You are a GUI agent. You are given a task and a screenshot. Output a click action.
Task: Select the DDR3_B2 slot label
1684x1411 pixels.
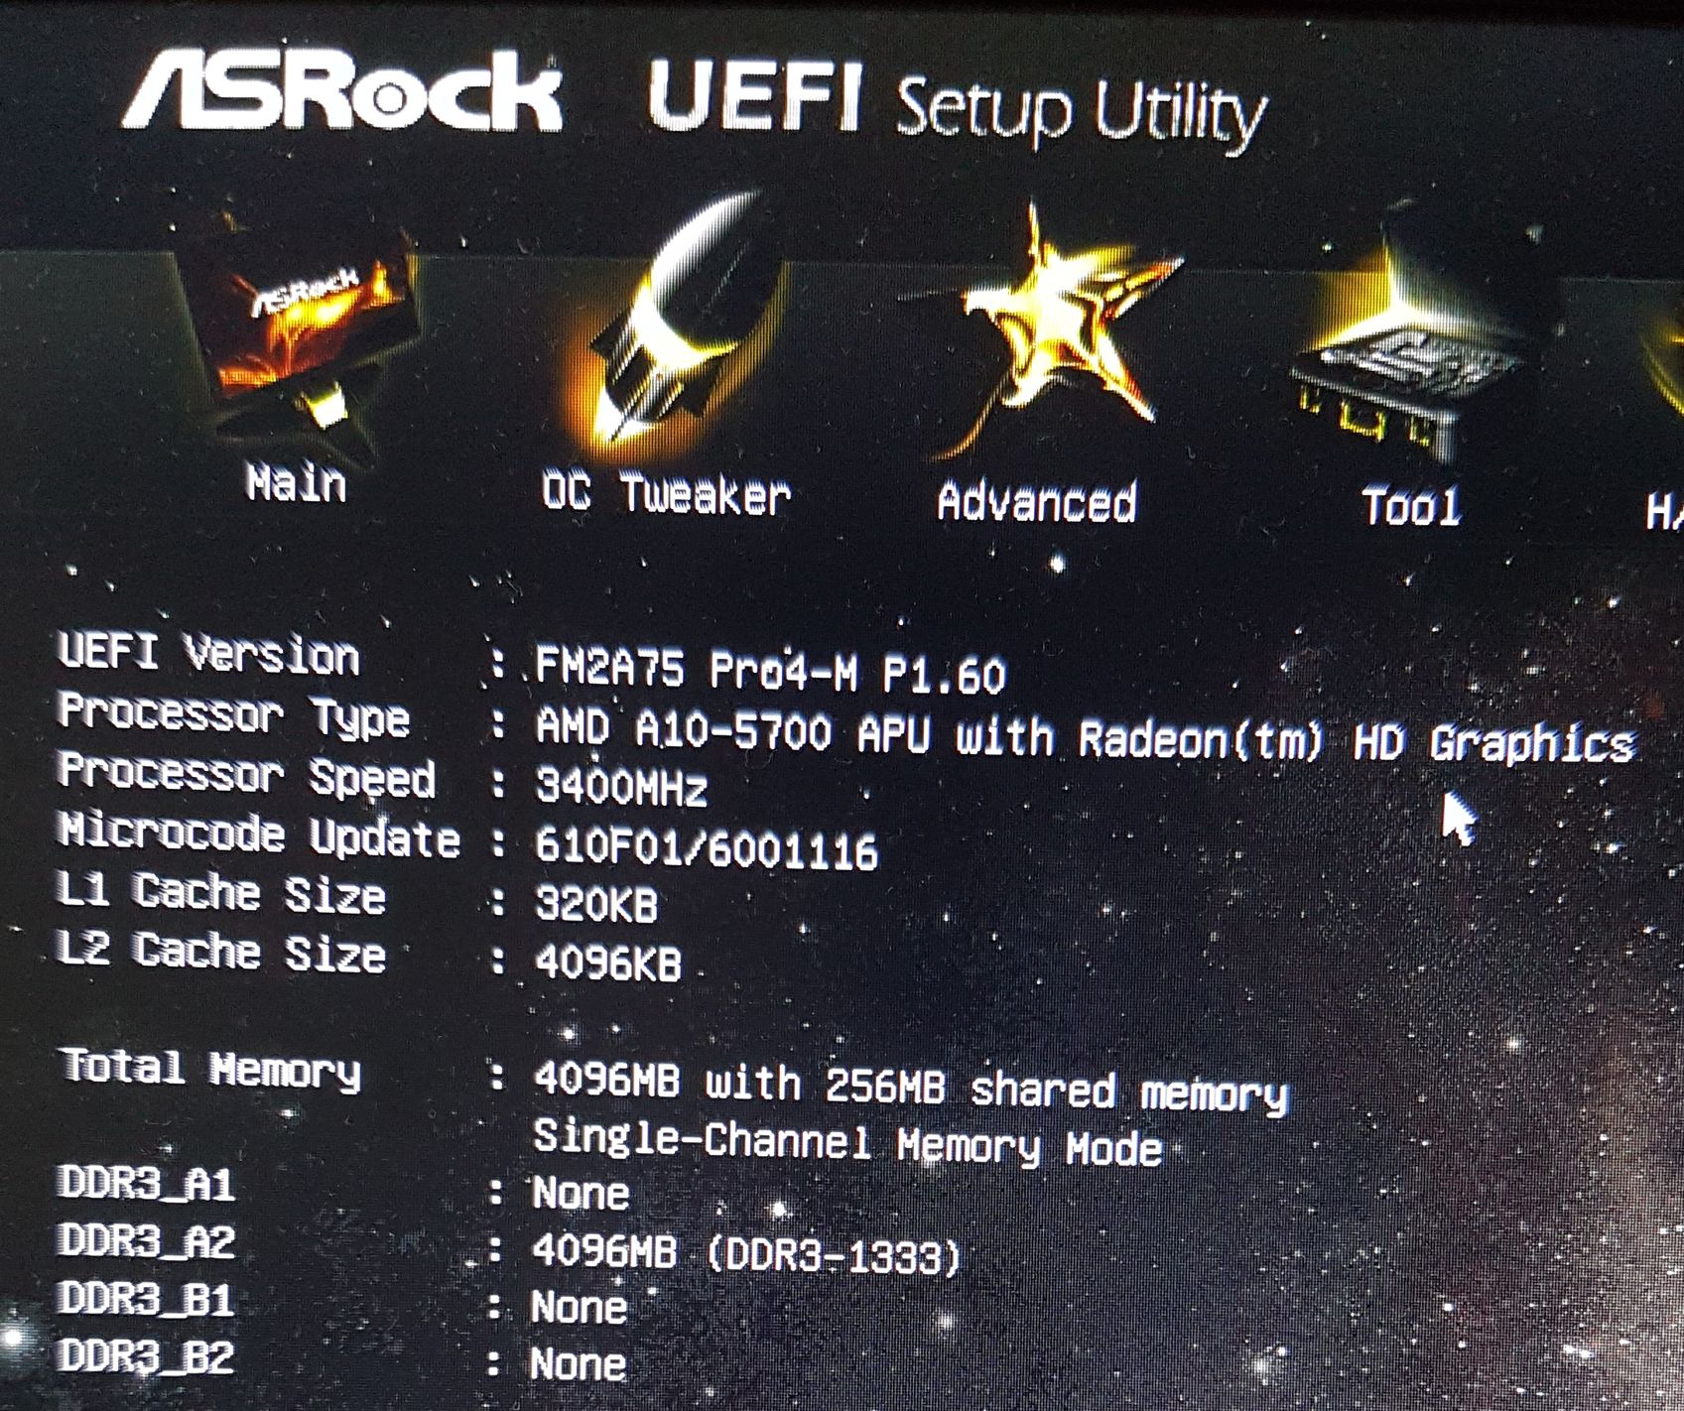147,1356
